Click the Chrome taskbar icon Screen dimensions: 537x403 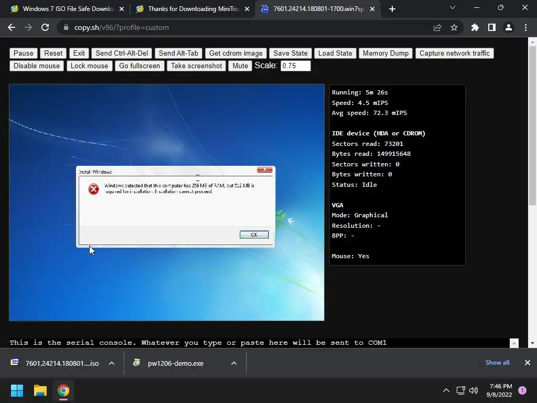(x=63, y=390)
